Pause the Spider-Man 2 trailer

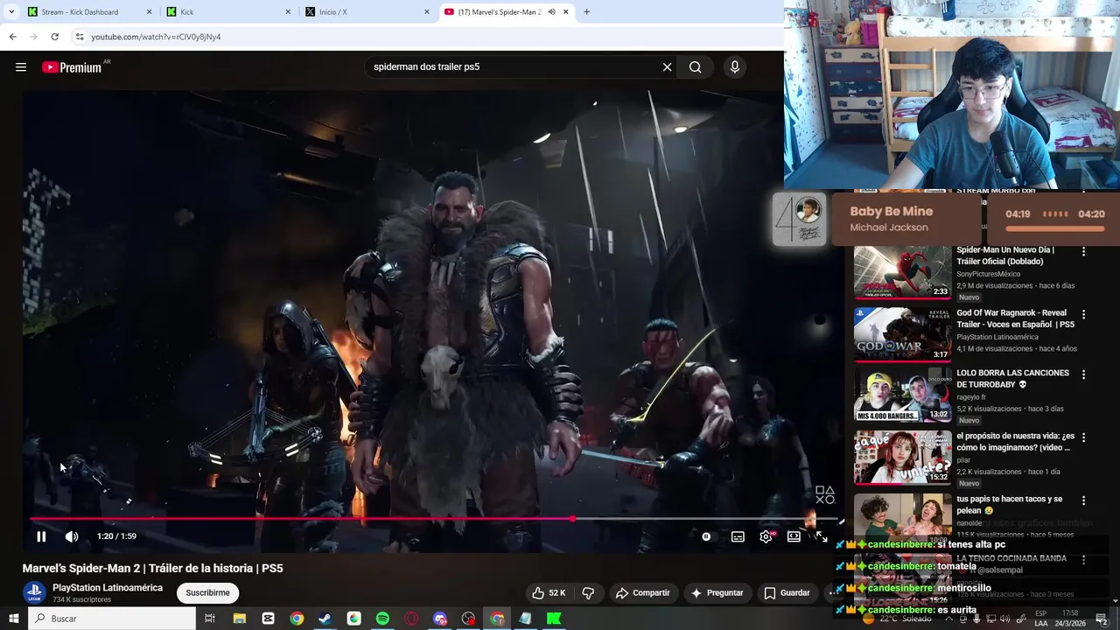pyautogui.click(x=41, y=536)
